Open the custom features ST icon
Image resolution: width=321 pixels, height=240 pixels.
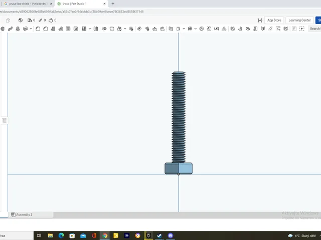click(294, 29)
